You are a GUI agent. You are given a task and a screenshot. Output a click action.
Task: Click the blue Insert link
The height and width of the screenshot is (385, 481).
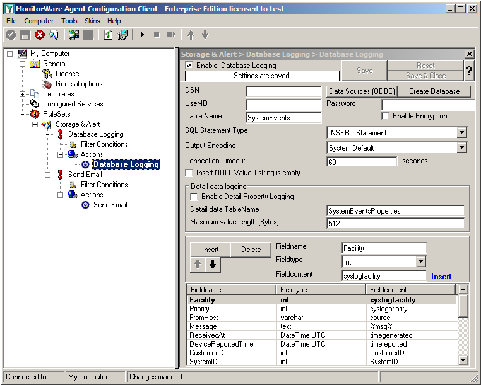(441, 277)
